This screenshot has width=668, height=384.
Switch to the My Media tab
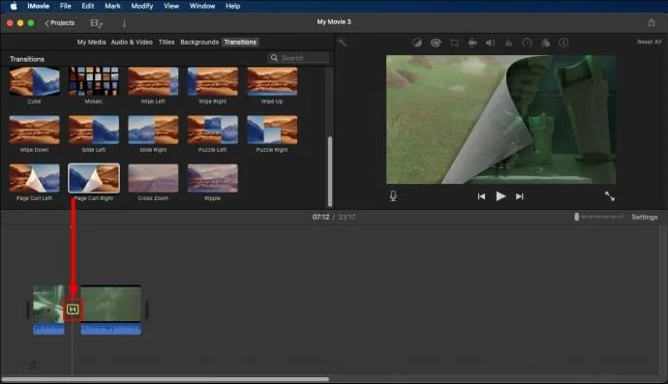tap(91, 43)
